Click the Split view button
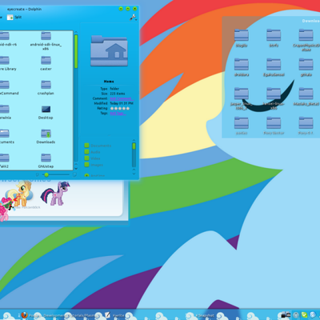Viewport: 320px width, 320px height. click(14, 18)
